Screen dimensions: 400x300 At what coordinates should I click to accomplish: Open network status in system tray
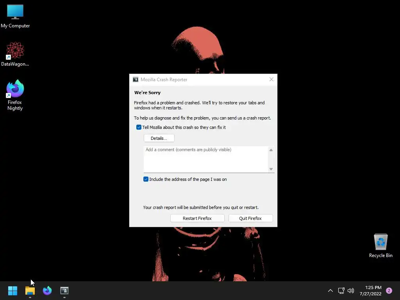(341, 291)
